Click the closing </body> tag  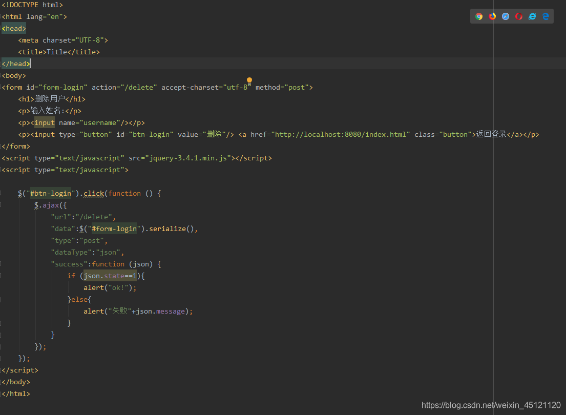point(16,382)
